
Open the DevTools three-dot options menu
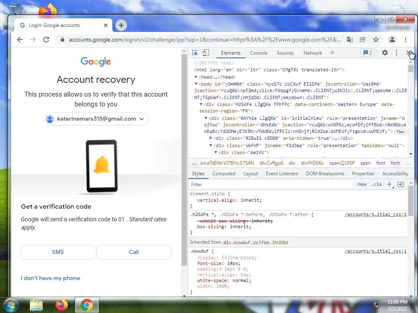396,53
